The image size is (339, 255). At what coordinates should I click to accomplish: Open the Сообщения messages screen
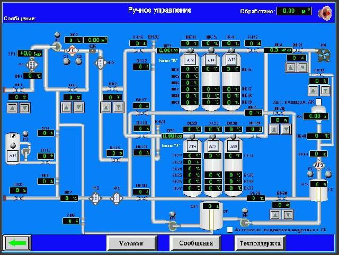coord(195,243)
